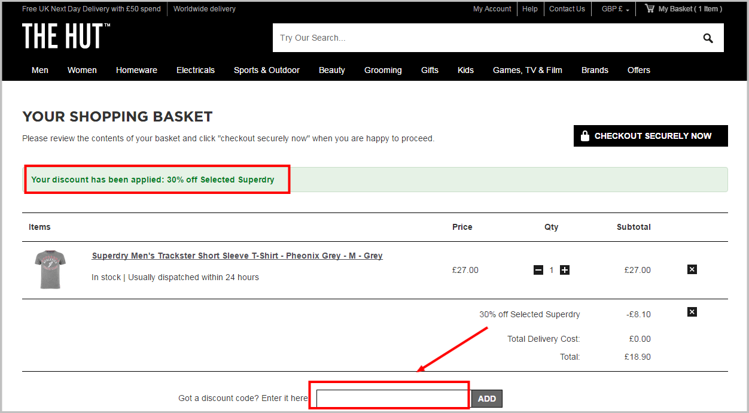
Task: Click Checkout Securely Now button
Action: 651,136
